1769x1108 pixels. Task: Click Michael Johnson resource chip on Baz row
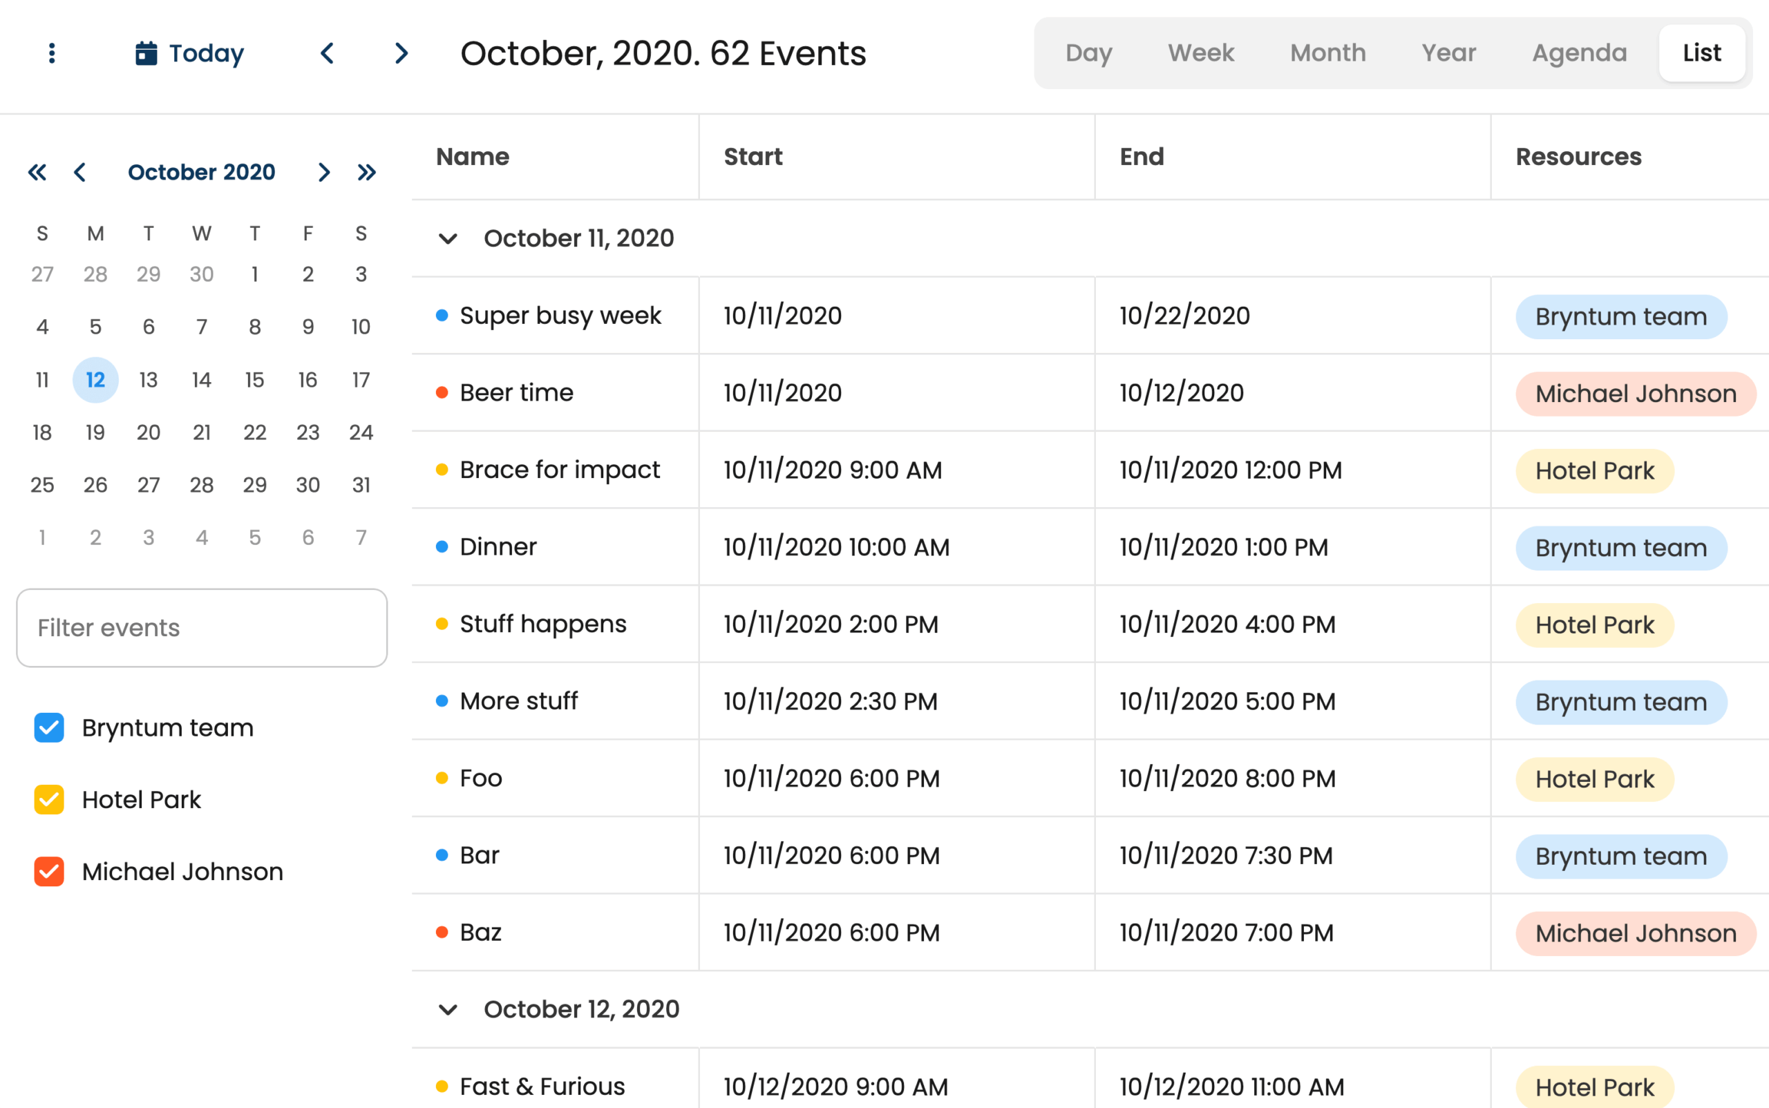(1635, 933)
